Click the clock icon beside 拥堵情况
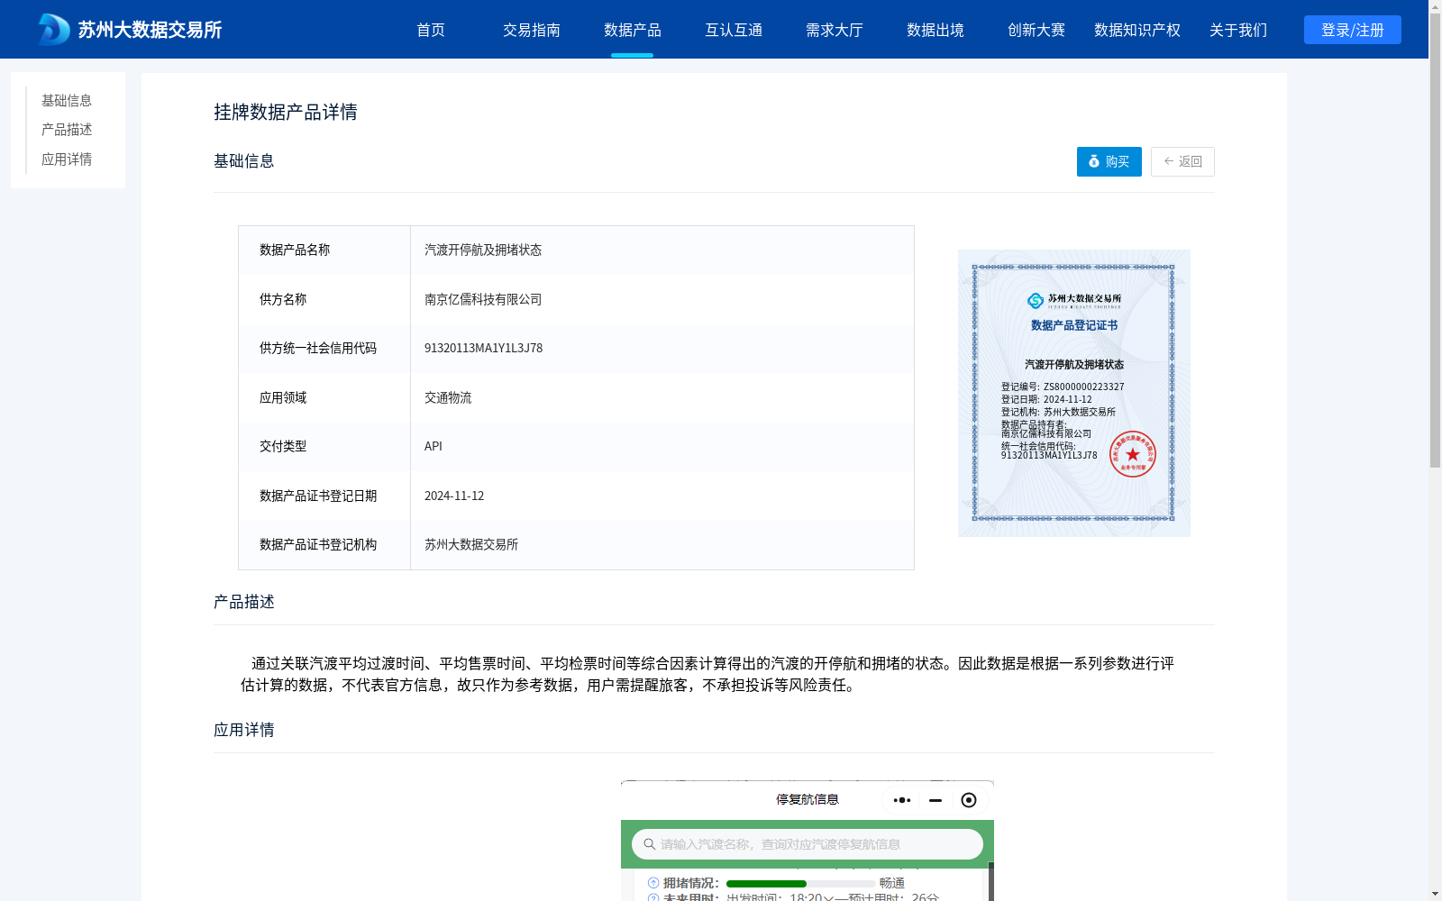Screen dimensions: 1442x901 [x=653, y=883]
